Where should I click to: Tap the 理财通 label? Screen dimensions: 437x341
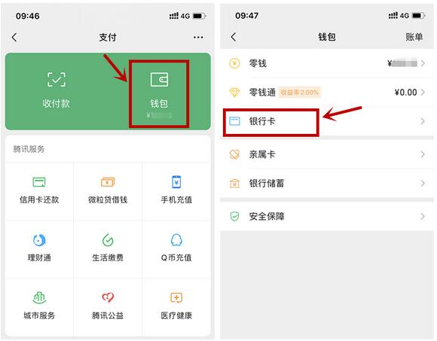[x=39, y=257]
